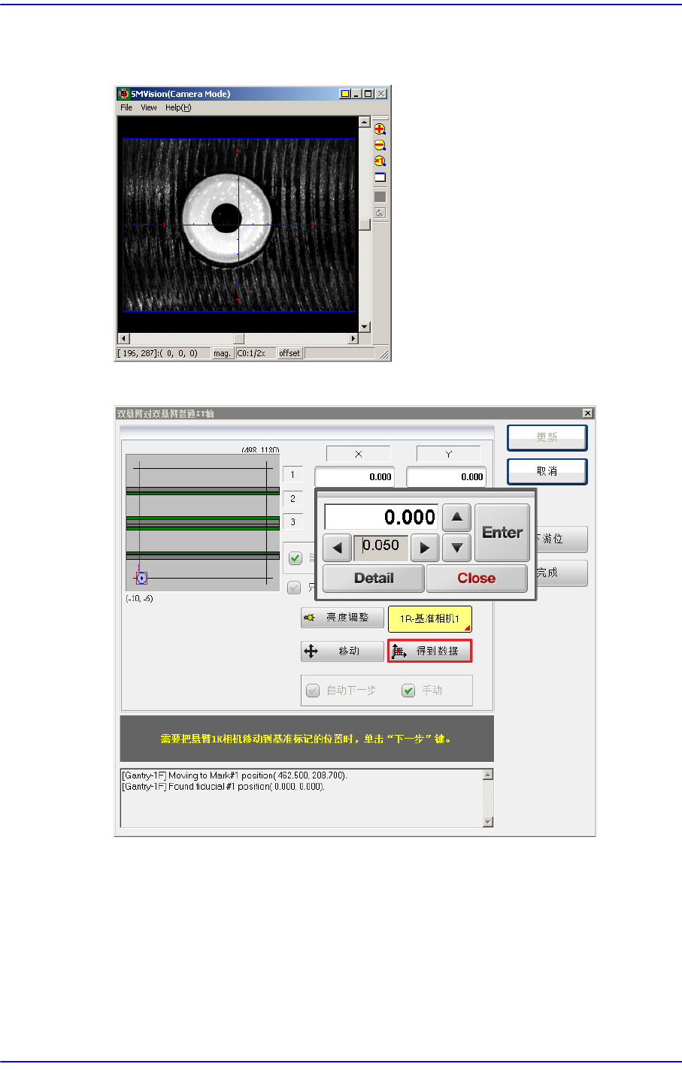Click the right arrow of SMVision horizontal scrollbar
The image size is (682, 1070).
click(353, 339)
